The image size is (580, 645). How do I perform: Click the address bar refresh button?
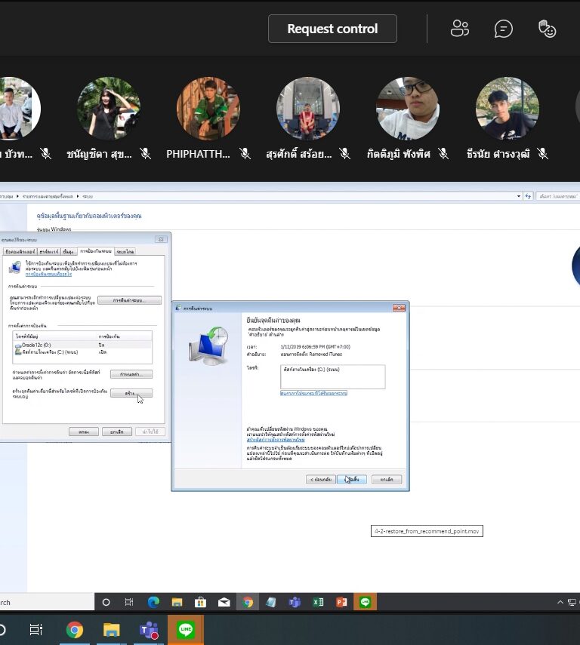coord(528,197)
